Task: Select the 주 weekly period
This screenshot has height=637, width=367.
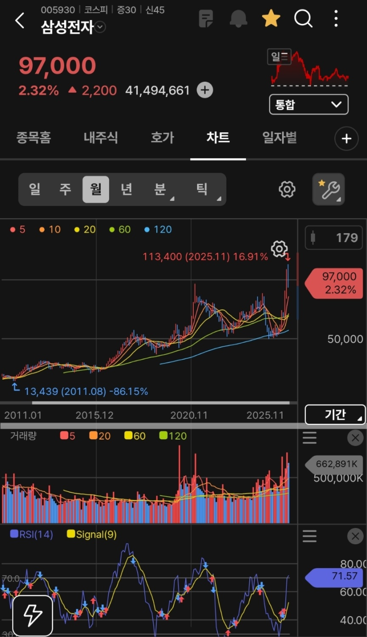Action: tap(65, 189)
